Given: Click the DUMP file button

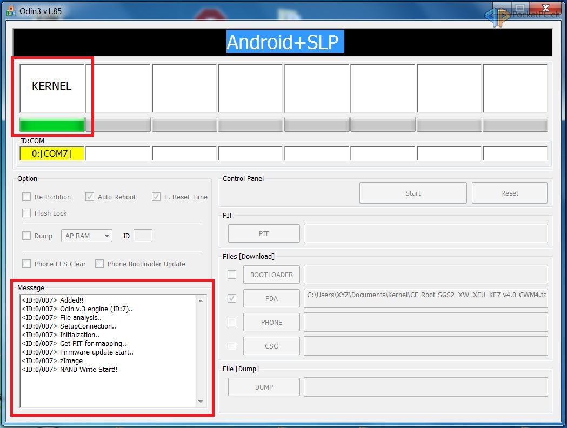Looking at the screenshot, I should coord(264,387).
